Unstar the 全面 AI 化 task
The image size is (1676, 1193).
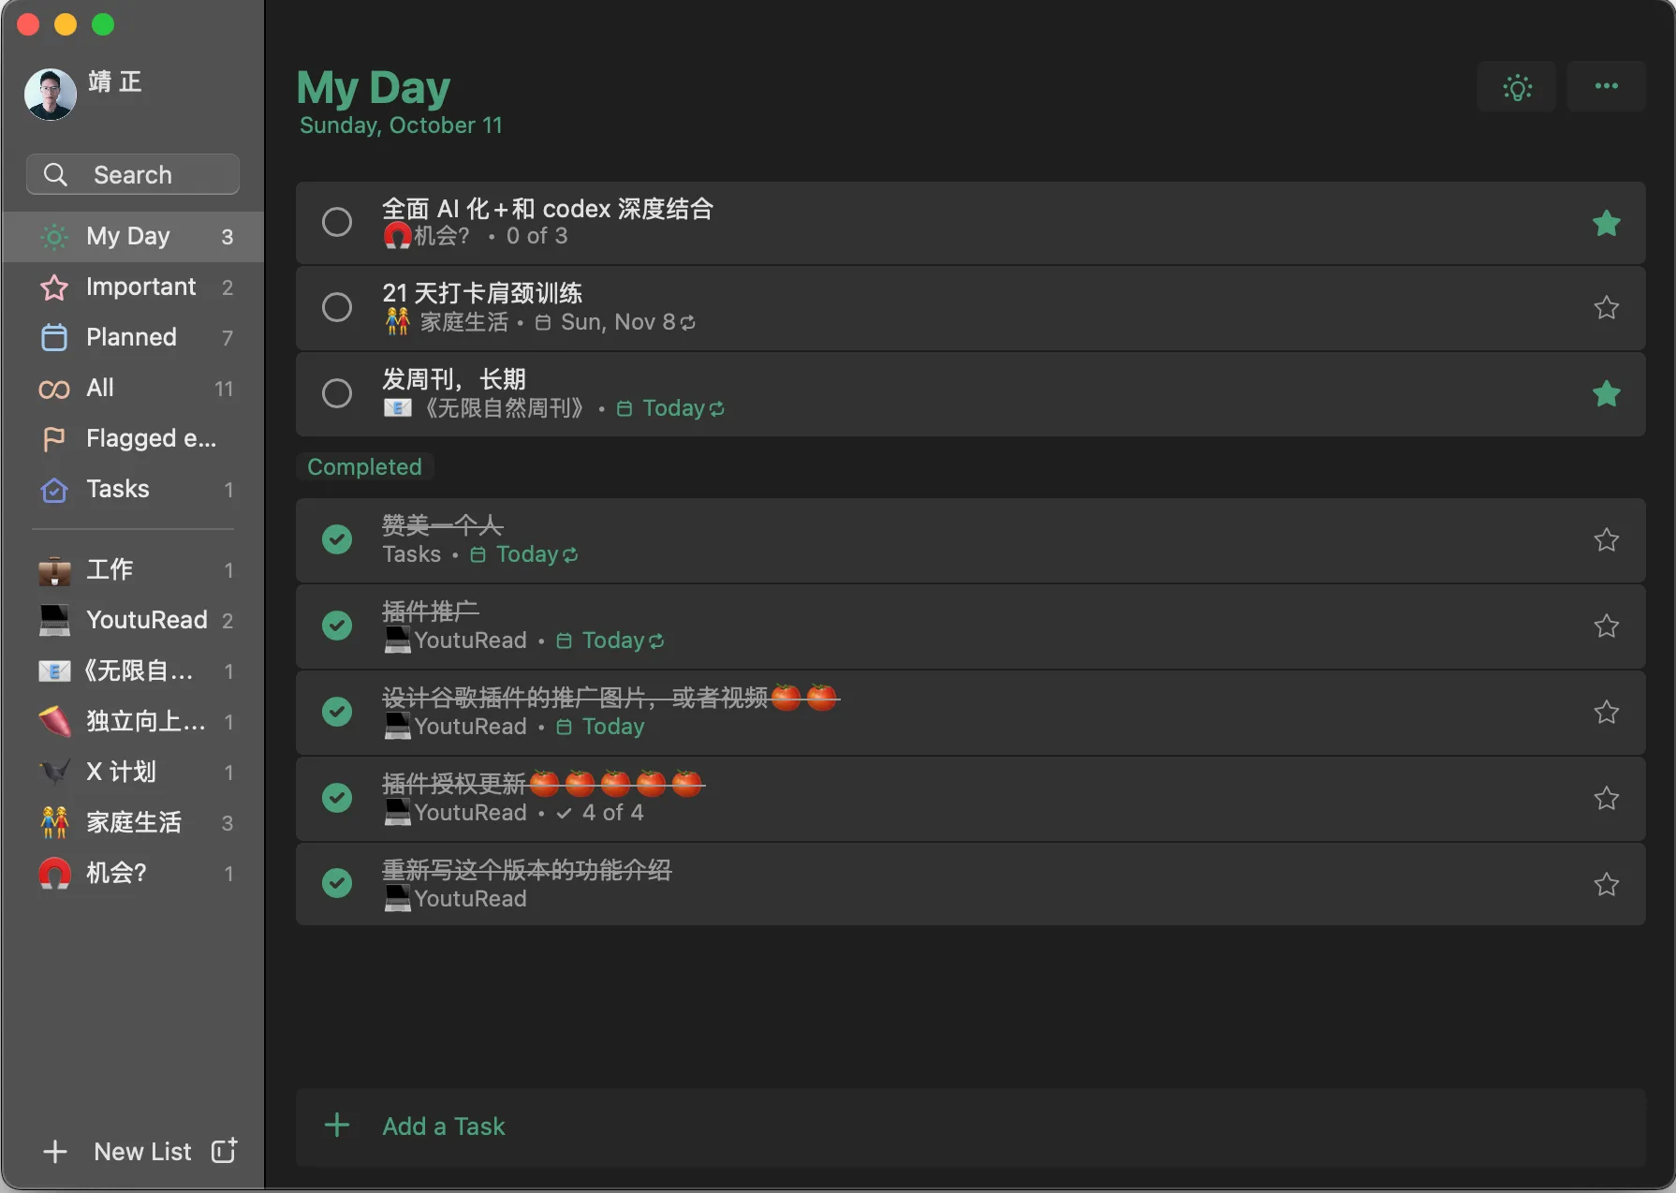click(x=1607, y=223)
